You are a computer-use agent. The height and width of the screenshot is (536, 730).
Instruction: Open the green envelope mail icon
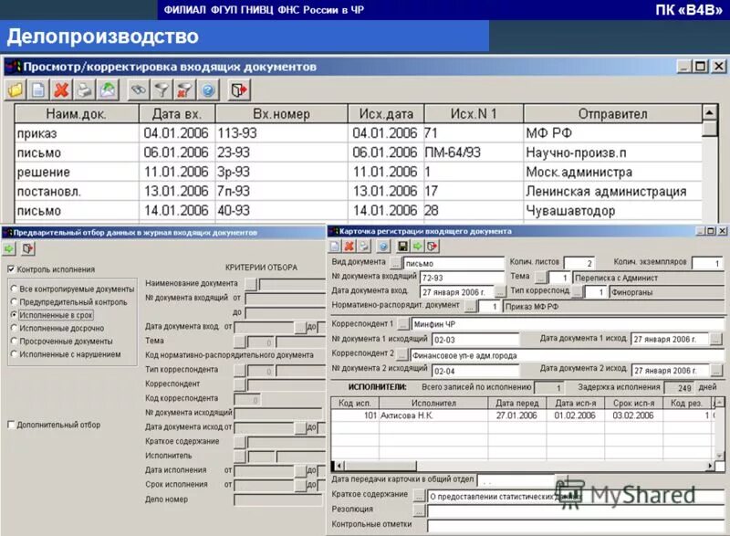click(x=108, y=89)
